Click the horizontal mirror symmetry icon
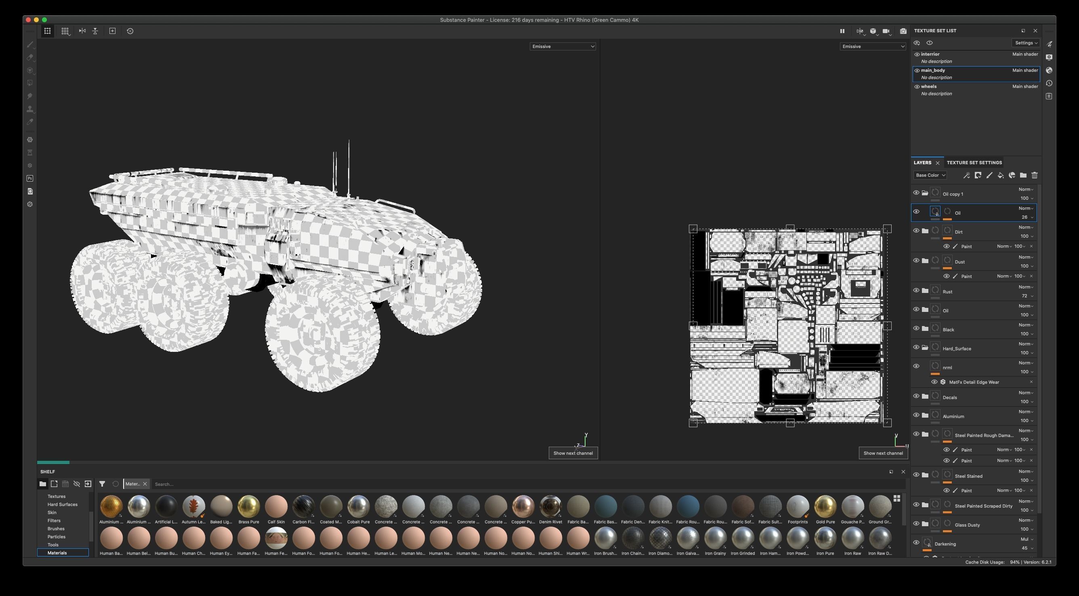Image resolution: width=1079 pixels, height=596 pixels. pos(82,31)
